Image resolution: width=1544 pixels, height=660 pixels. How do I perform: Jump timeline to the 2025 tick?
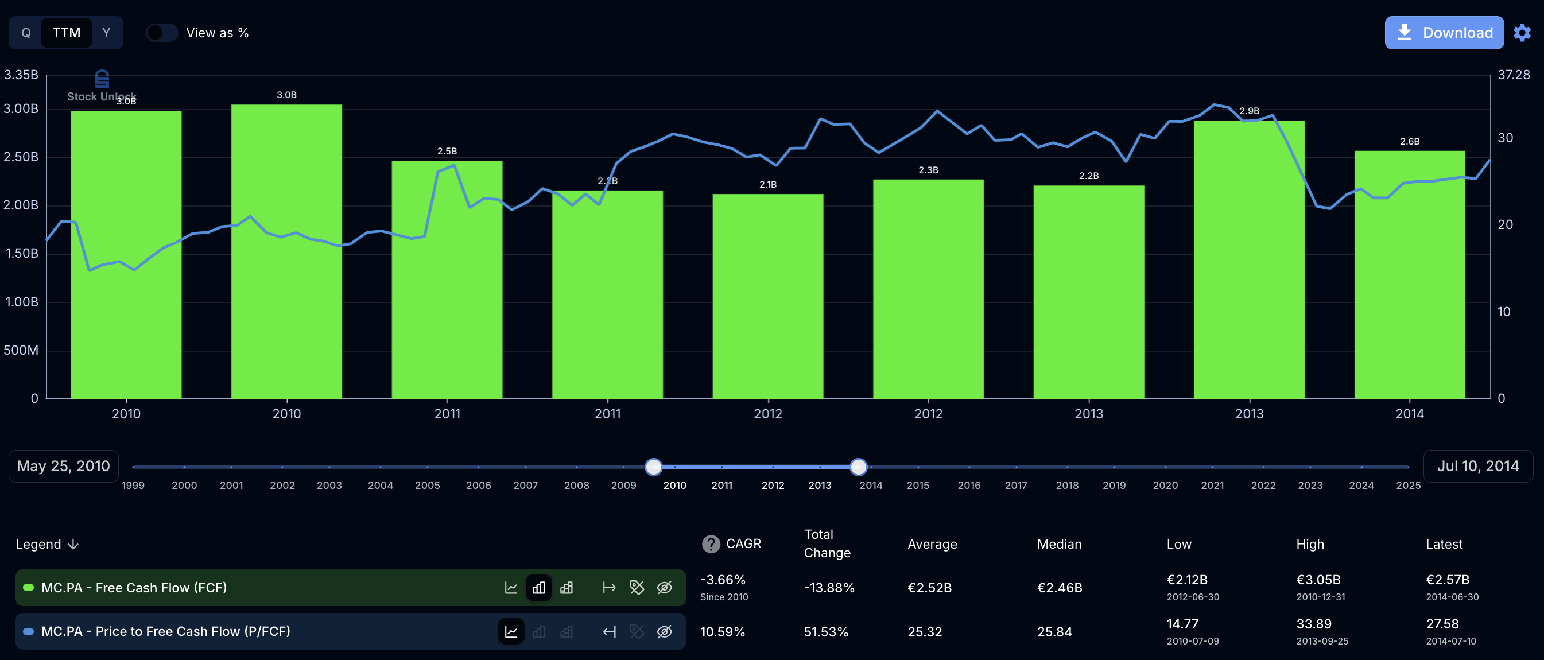[x=1408, y=485]
